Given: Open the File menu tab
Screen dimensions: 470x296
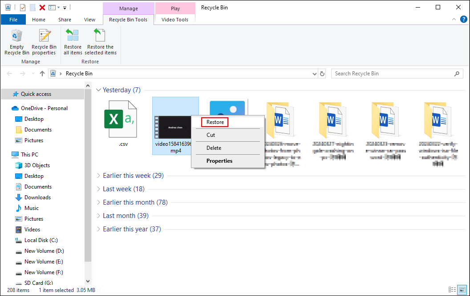Looking at the screenshot, I should point(13,20).
